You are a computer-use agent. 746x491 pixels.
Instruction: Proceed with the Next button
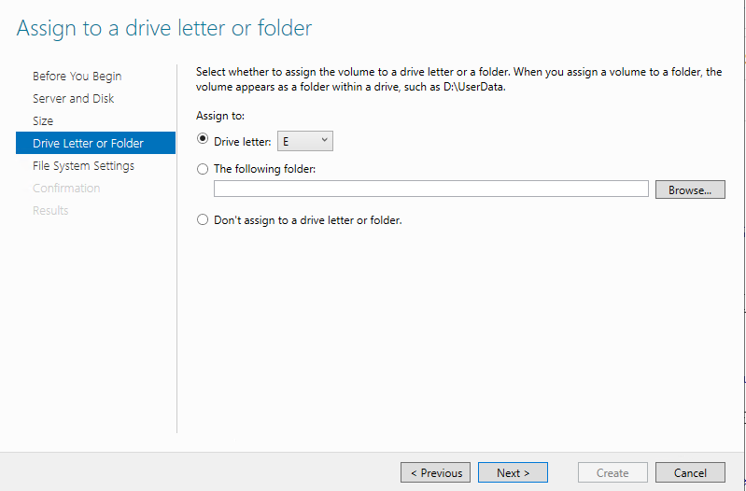tap(513, 472)
